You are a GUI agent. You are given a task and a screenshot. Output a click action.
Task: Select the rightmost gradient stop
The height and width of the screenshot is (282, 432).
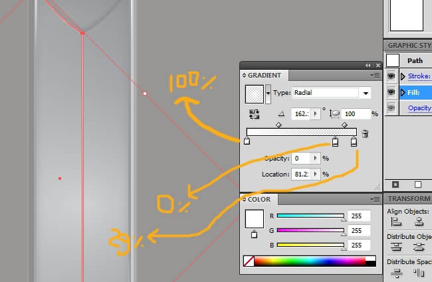pyautogui.click(x=354, y=141)
